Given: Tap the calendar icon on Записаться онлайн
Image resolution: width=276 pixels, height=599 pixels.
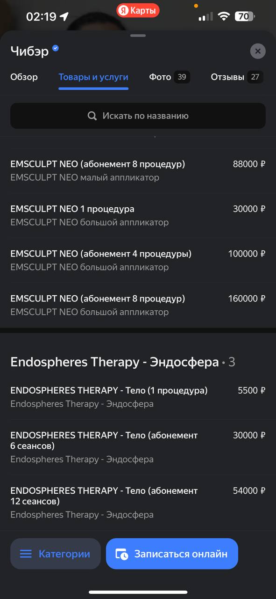Looking at the screenshot, I should (x=122, y=554).
